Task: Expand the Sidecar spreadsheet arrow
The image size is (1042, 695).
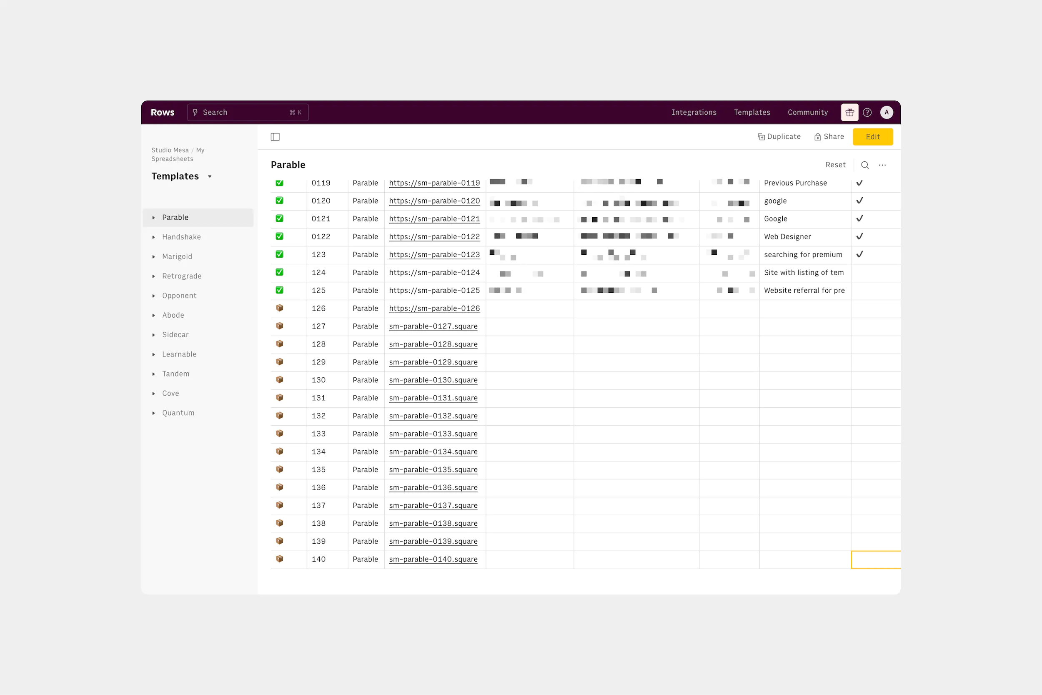Action: (154, 335)
